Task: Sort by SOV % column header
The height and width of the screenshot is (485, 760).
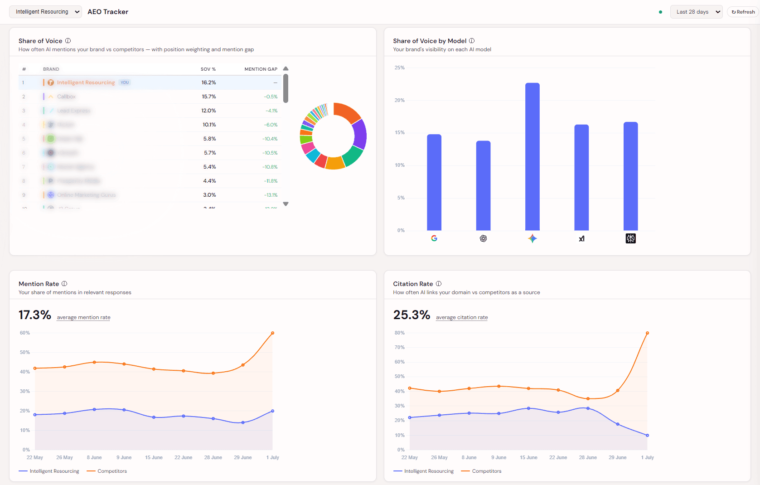Action: 208,69
